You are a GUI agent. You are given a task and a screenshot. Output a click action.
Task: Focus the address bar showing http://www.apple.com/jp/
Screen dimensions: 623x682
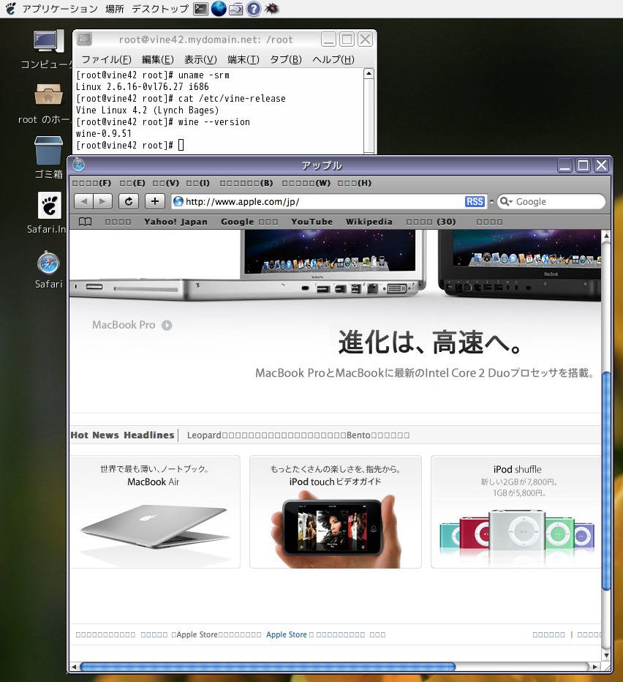click(x=329, y=201)
